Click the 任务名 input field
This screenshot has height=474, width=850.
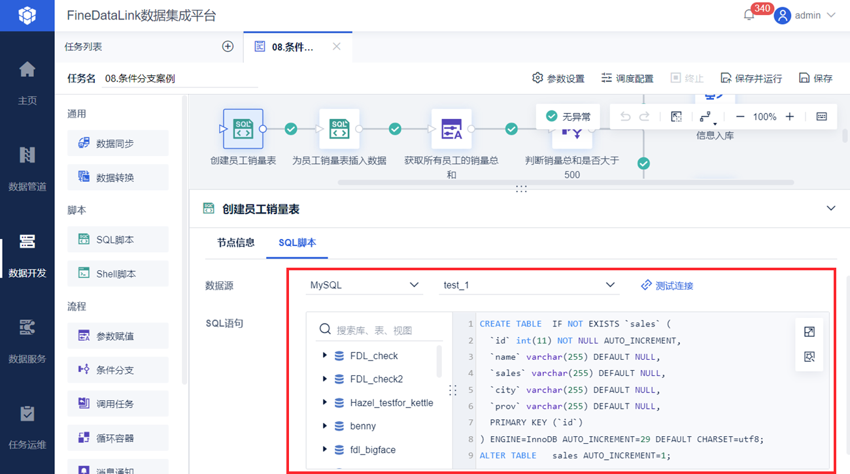pyautogui.click(x=180, y=78)
